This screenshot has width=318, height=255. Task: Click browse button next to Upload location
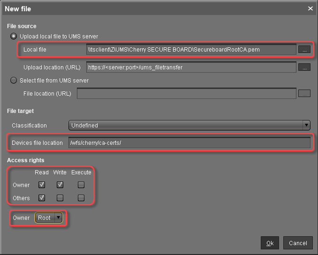coord(304,67)
